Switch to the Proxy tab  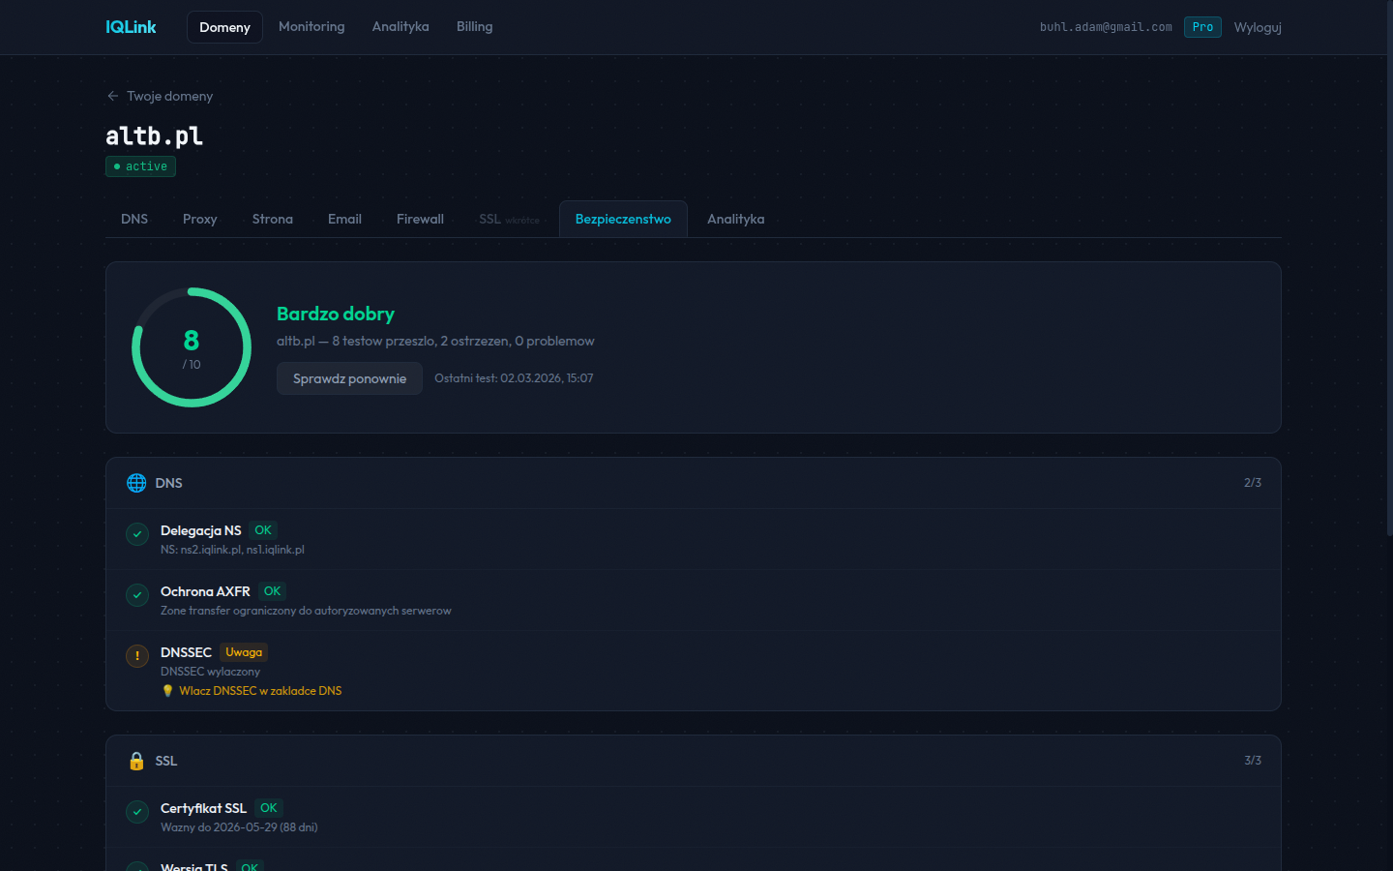pyautogui.click(x=199, y=220)
